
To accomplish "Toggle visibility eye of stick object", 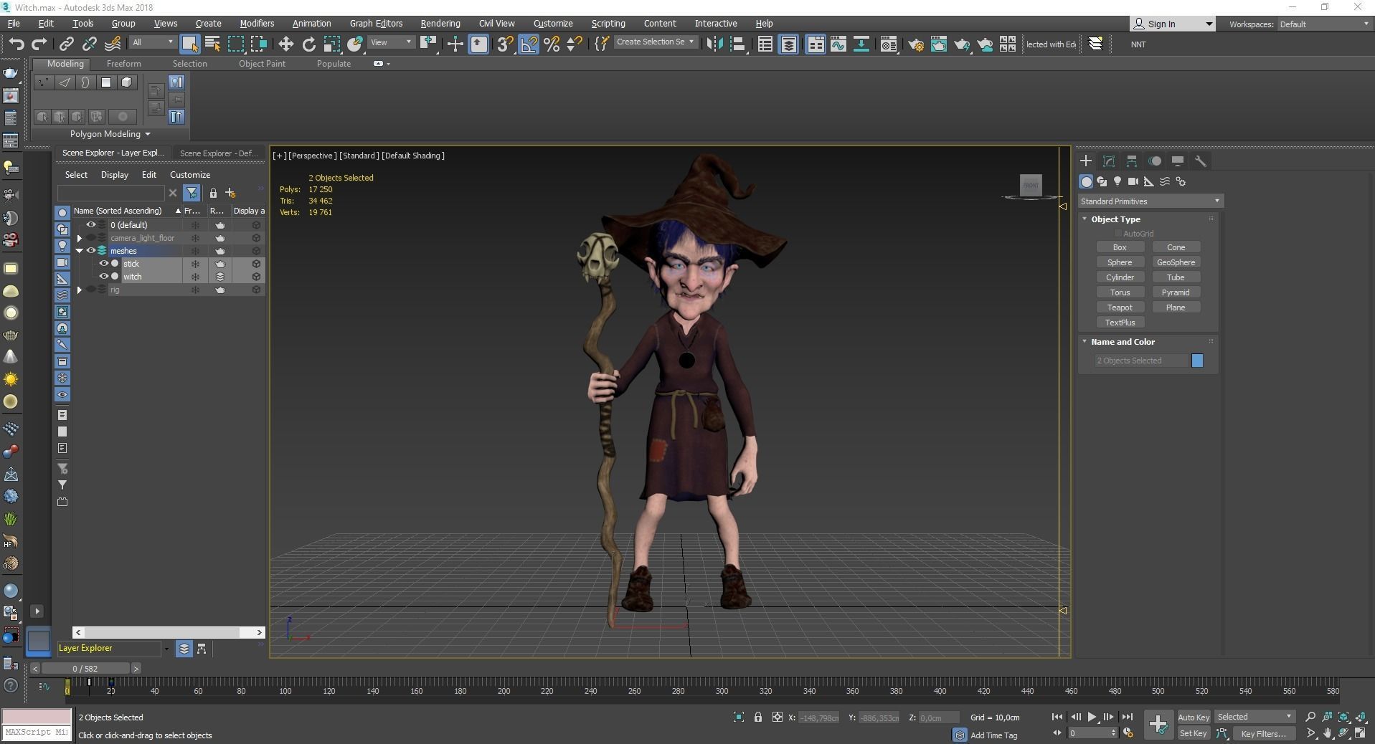I will pos(103,264).
